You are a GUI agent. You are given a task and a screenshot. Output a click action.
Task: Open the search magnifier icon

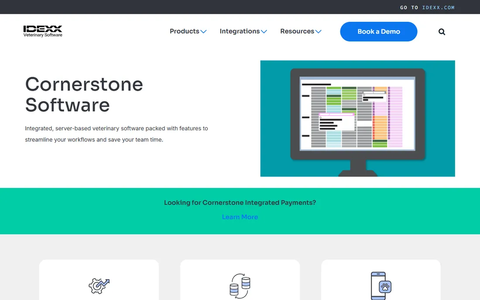coord(442,31)
